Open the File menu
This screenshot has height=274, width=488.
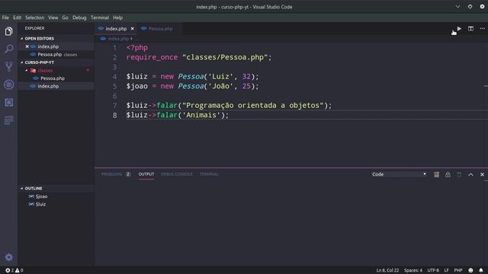(5, 18)
